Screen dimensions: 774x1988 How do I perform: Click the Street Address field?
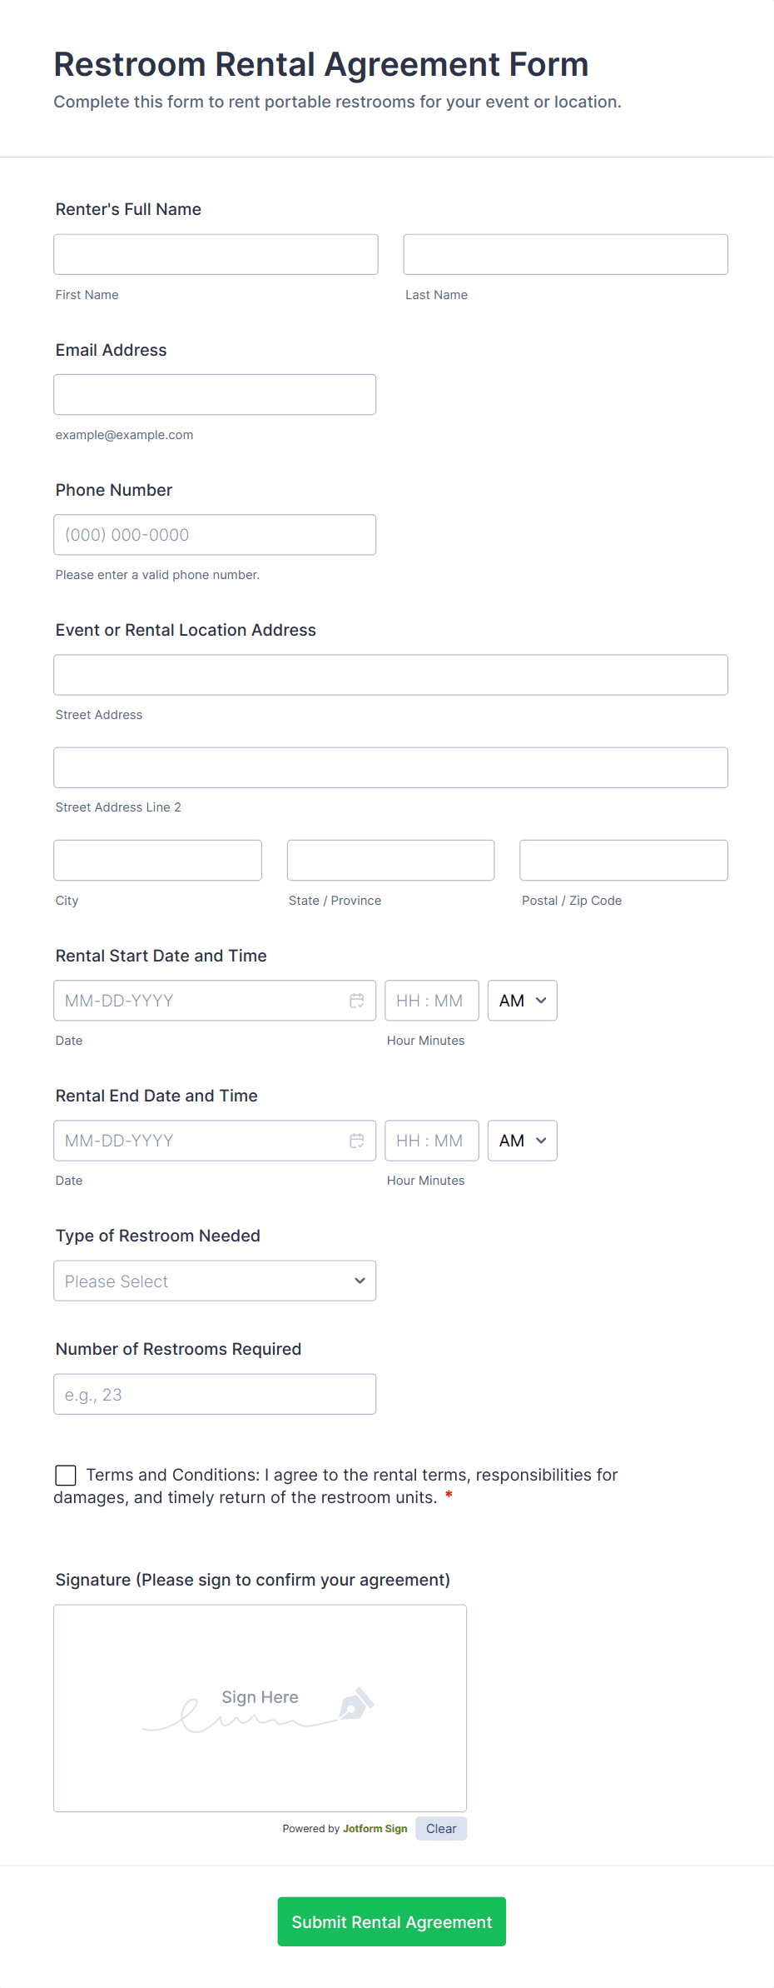click(390, 675)
